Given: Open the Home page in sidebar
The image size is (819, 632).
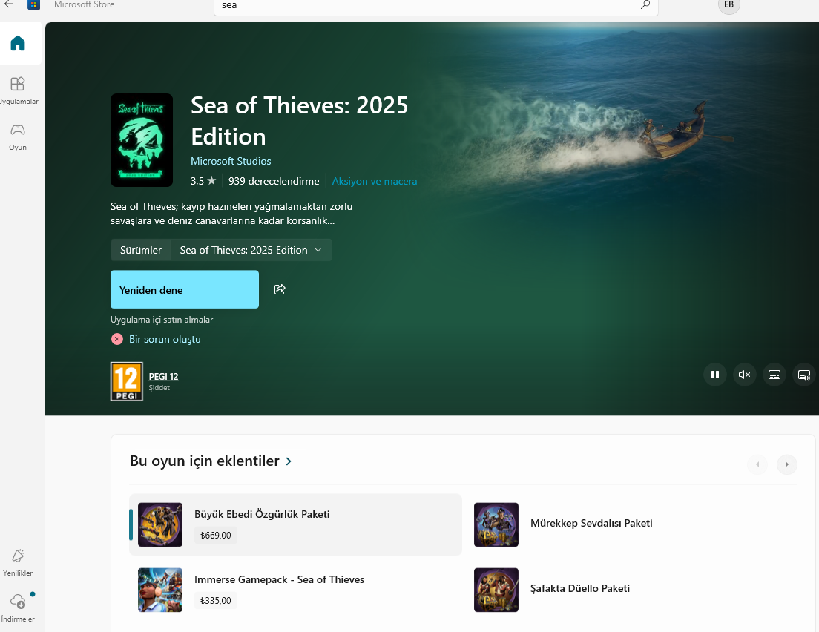Looking at the screenshot, I should point(18,43).
